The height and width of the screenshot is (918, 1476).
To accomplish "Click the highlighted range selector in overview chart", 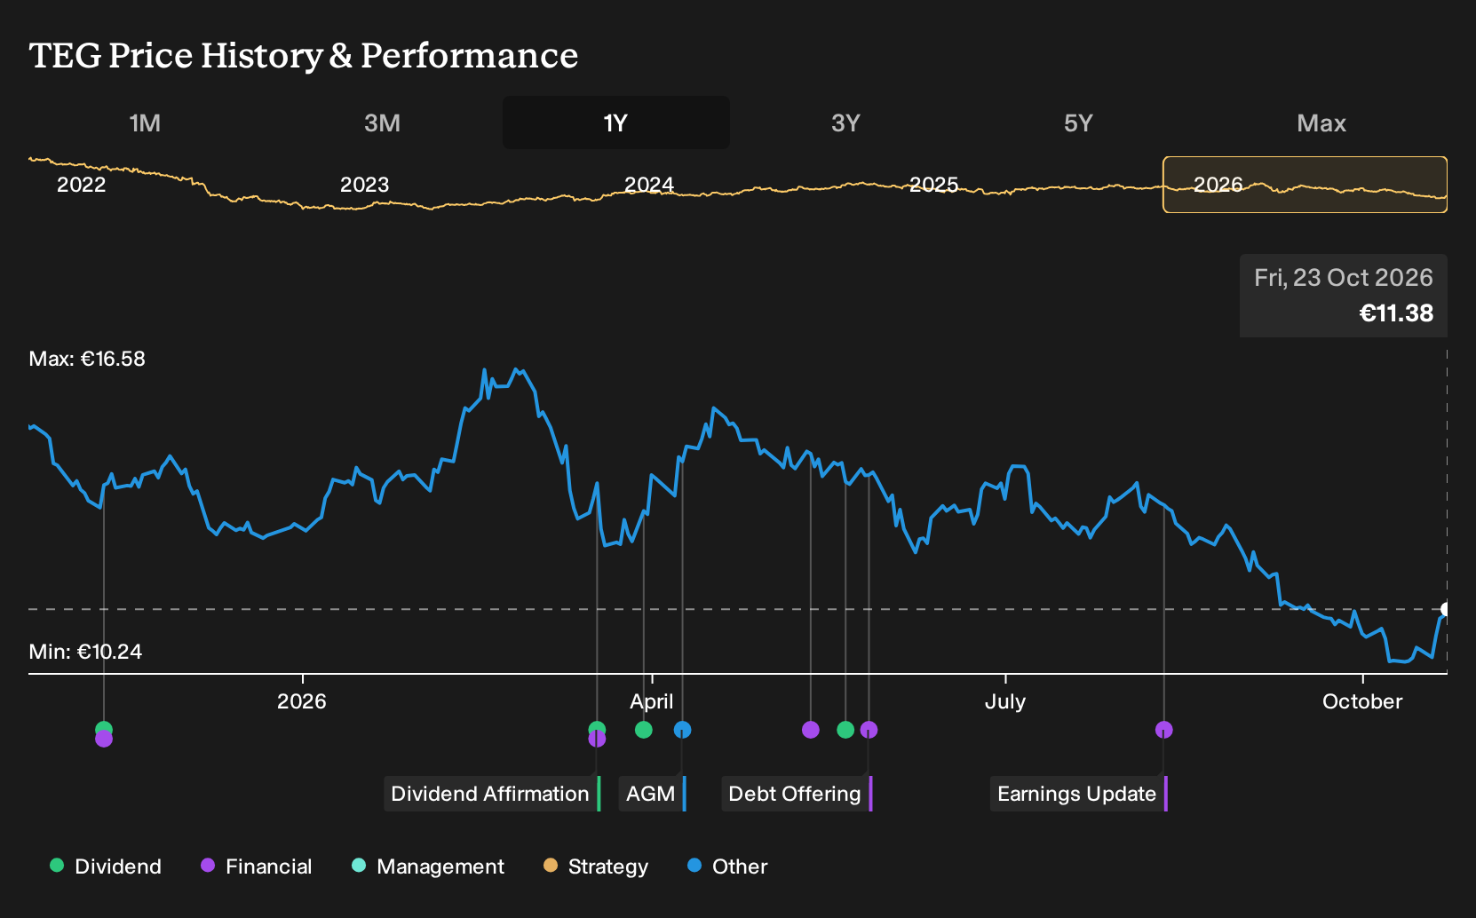I will (1305, 185).
